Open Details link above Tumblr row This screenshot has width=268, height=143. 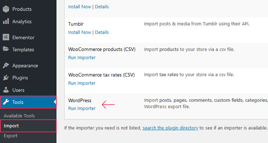tap(102, 6)
